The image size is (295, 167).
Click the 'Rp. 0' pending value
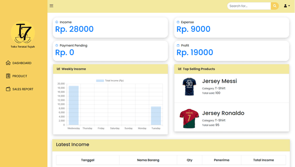pos(65,52)
